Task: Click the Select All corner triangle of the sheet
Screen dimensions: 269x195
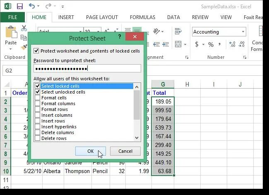Action: click(7, 84)
